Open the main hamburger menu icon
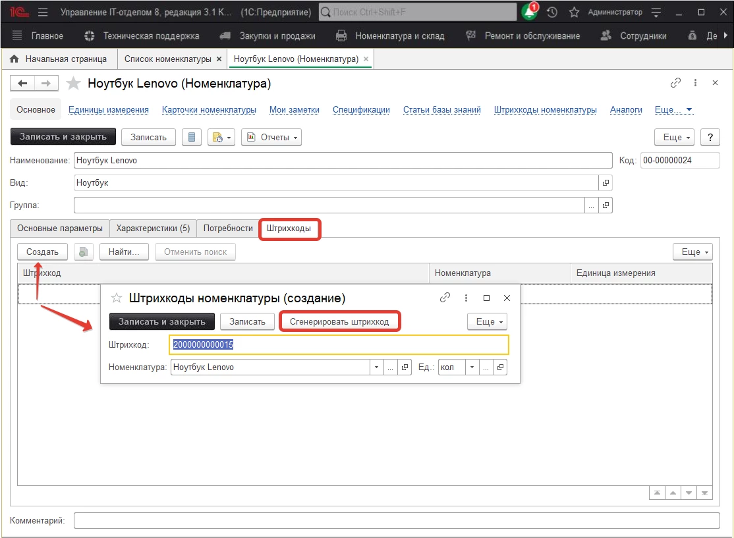Screen dimensions: 734x538 point(43,12)
